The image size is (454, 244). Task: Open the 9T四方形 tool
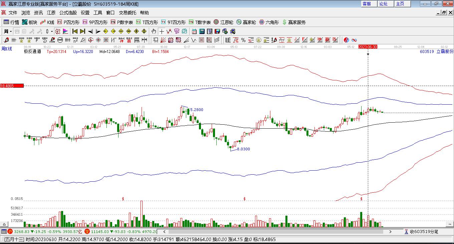[173, 22]
